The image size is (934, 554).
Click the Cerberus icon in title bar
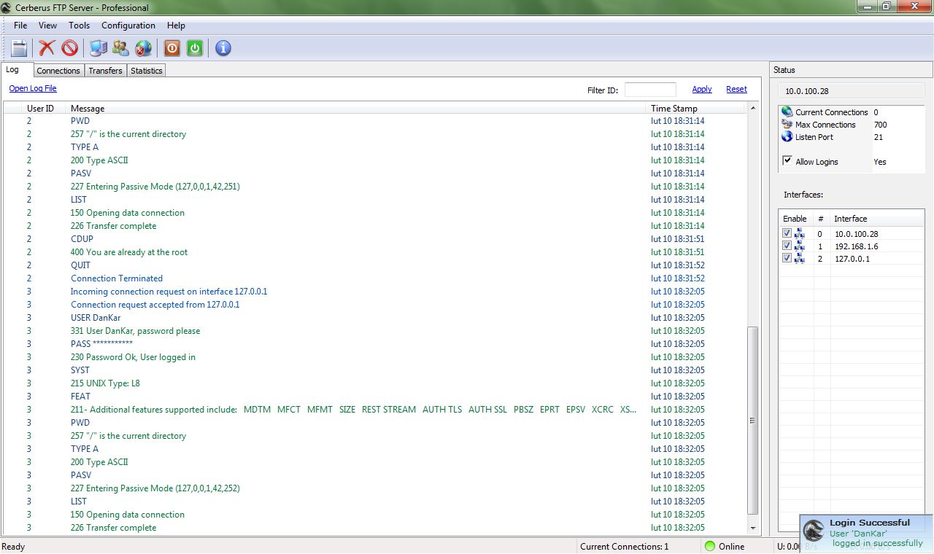tap(7, 7)
